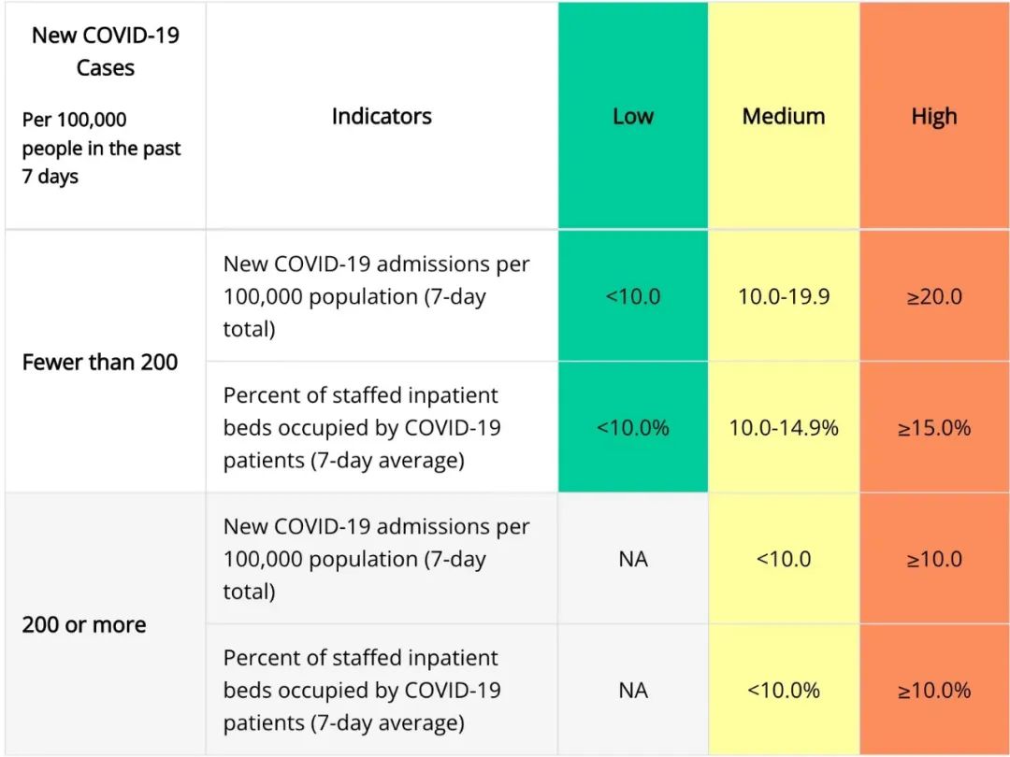Image resolution: width=1010 pixels, height=757 pixels.
Task: Click the <10.0% green Low cell
Action: coord(632,427)
